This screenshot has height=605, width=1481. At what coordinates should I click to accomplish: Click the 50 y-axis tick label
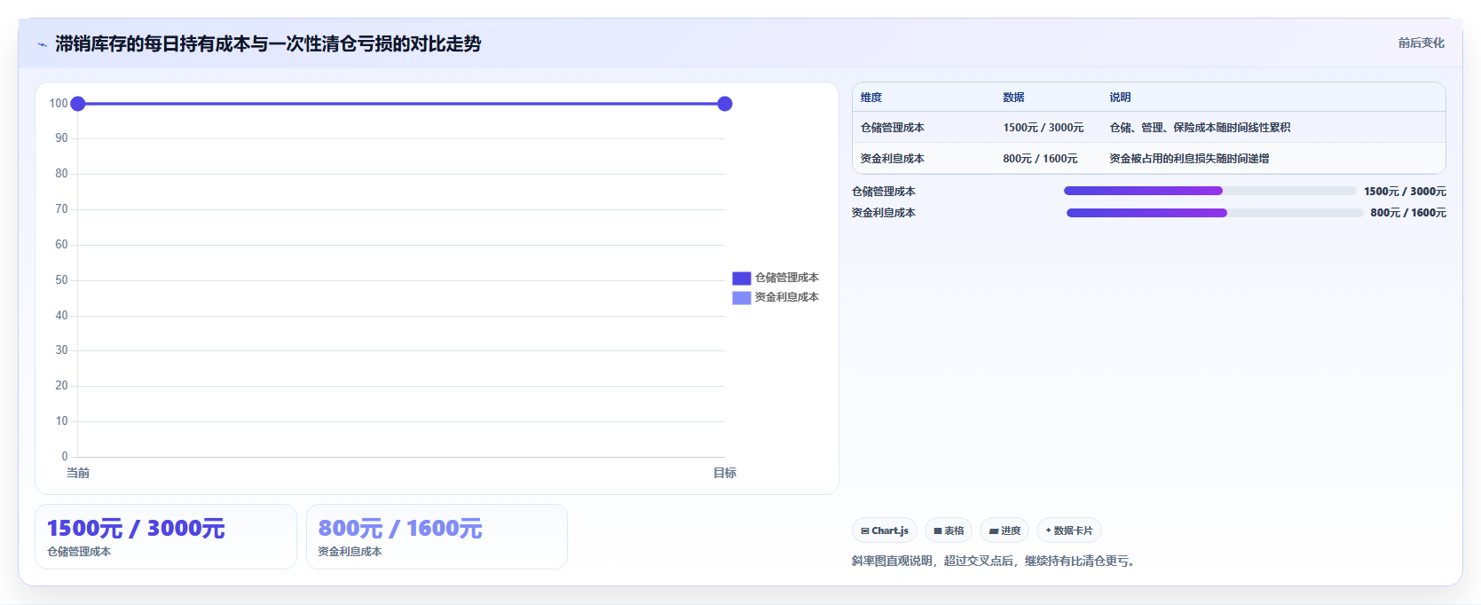click(x=61, y=280)
